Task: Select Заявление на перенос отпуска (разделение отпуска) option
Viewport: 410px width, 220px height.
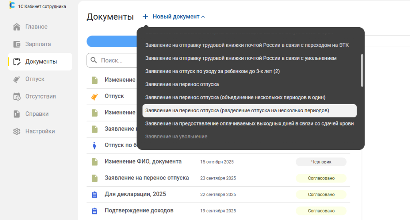Action: tap(237, 110)
